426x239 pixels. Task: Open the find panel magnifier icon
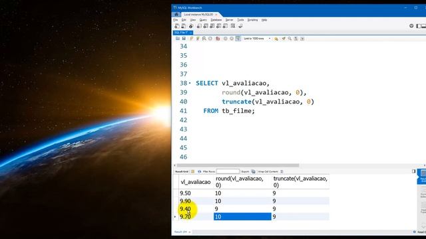point(290,39)
